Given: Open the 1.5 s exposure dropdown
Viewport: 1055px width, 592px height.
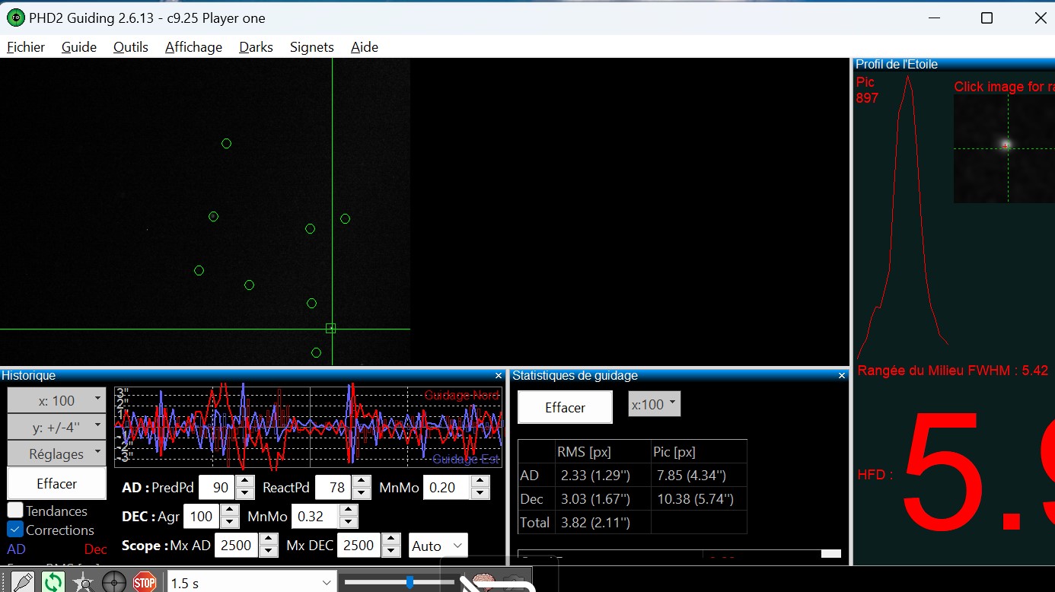Looking at the screenshot, I should pyautogui.click(x=250, y=583).
